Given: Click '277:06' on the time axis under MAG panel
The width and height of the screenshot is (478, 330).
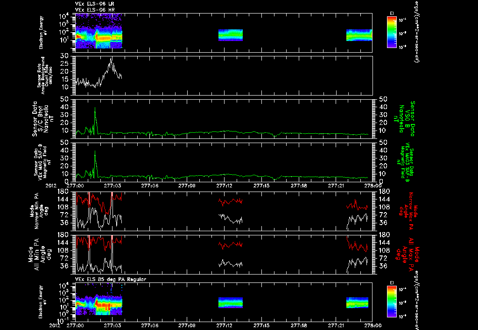Looking at the screenshot, I should pyautogui.click(x=149, y=186).
